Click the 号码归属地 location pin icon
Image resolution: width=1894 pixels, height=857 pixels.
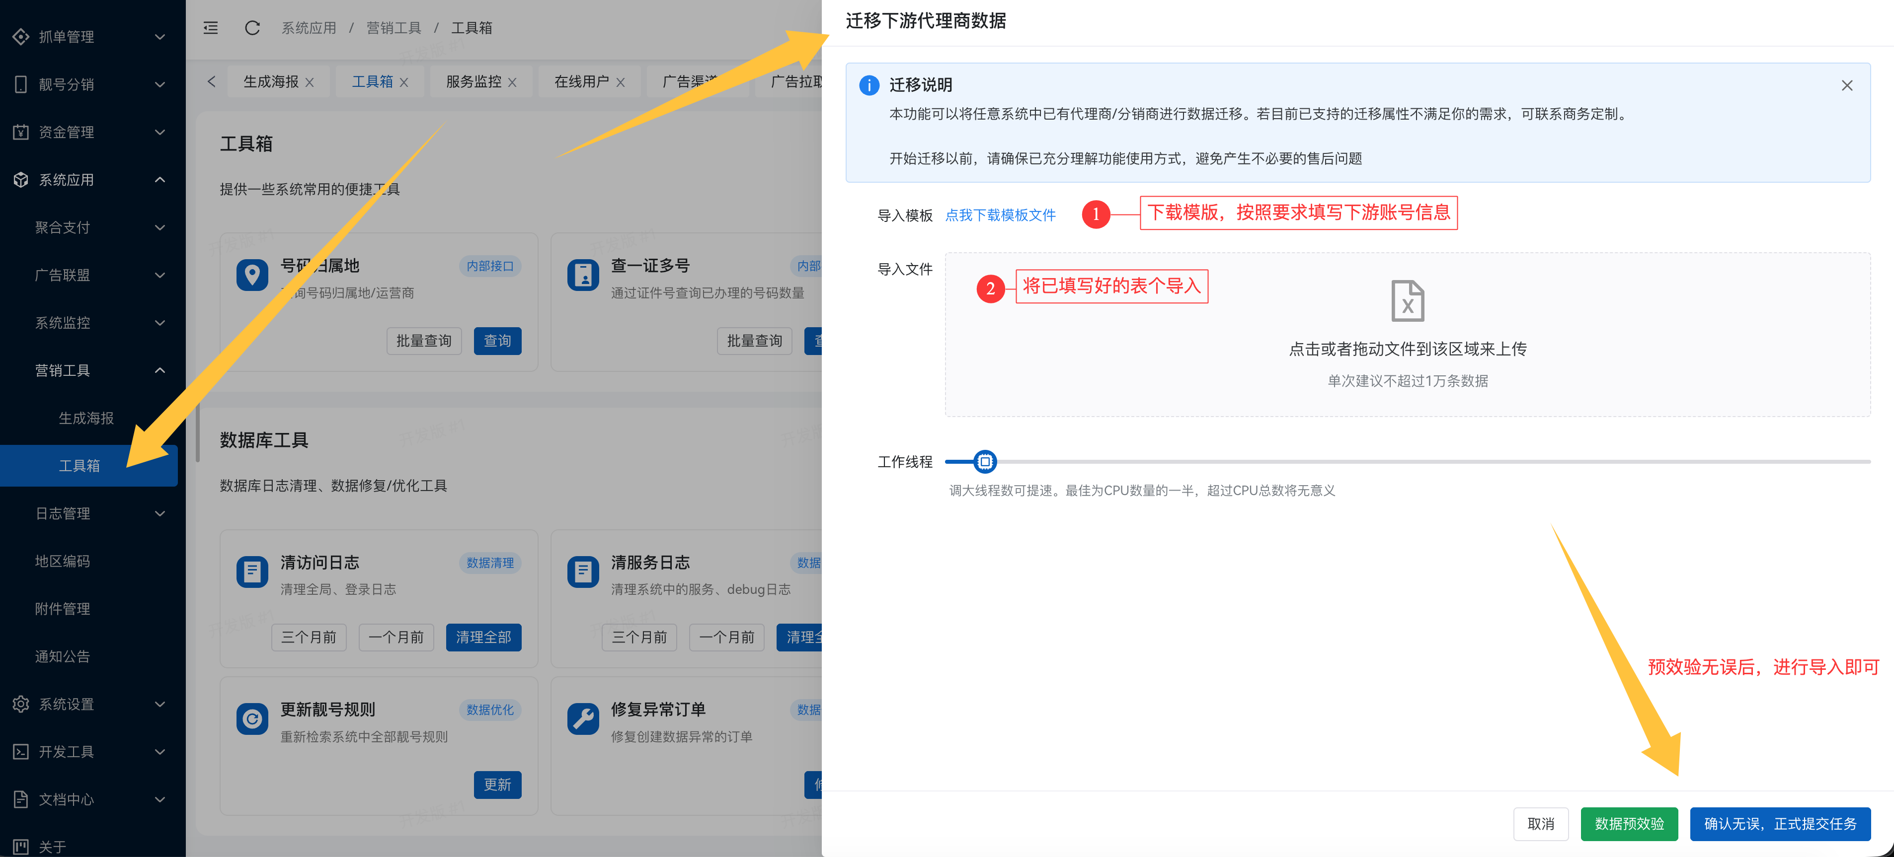(x=252, y=276)
